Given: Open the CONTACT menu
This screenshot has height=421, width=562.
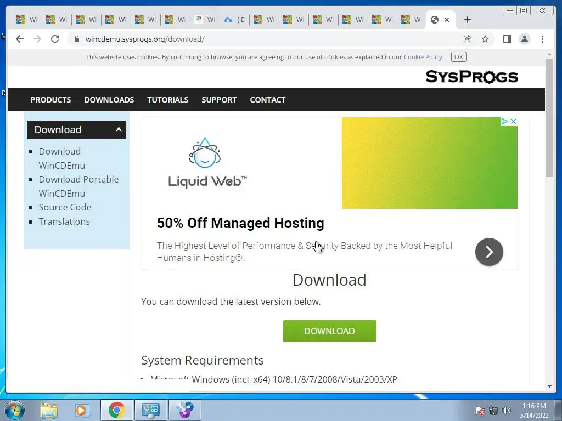Looking at the screenshot, I should point(268,100).
